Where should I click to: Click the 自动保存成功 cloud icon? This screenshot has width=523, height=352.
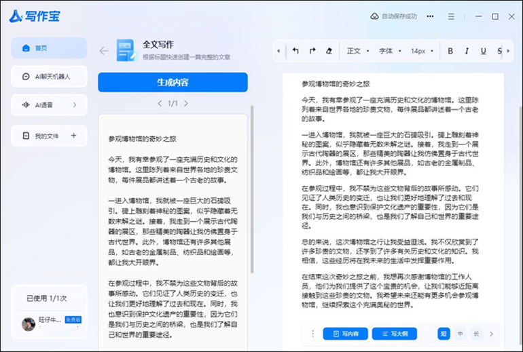coord(374,16)
